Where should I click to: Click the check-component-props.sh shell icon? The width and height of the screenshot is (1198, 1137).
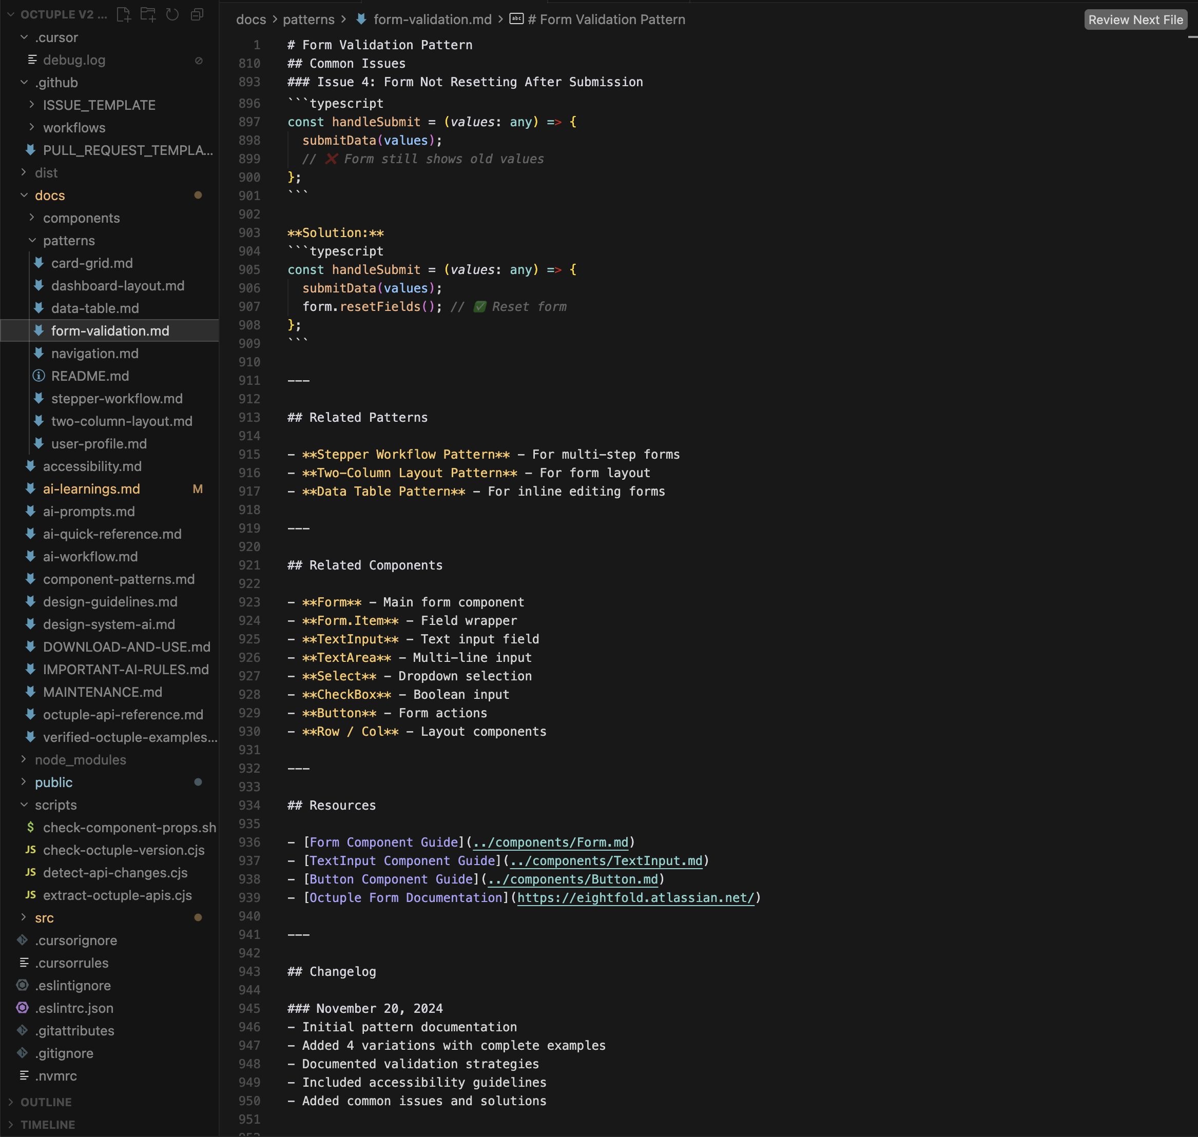click(x=30, y=827)
